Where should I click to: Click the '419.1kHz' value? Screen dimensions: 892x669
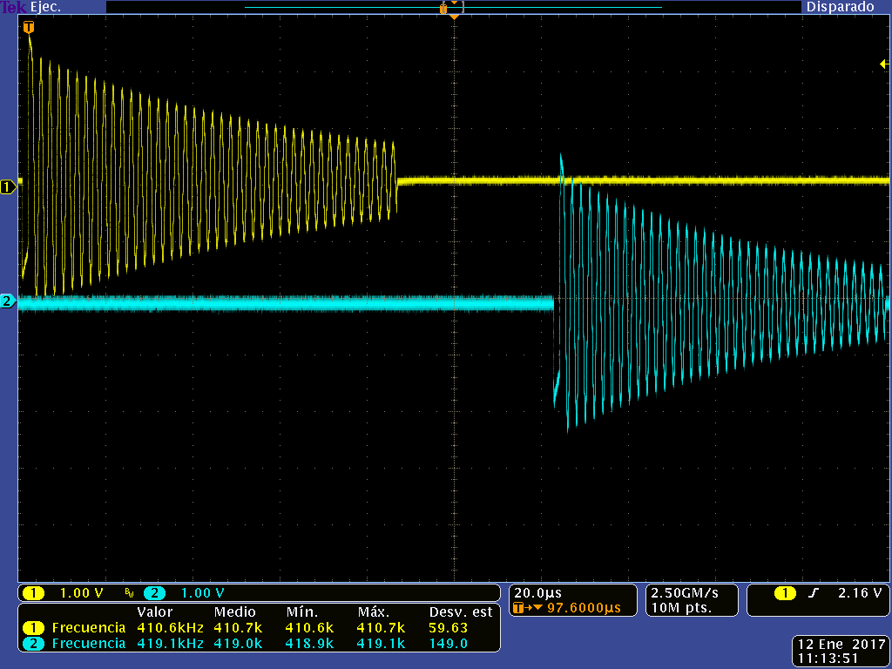pos(170,644)
